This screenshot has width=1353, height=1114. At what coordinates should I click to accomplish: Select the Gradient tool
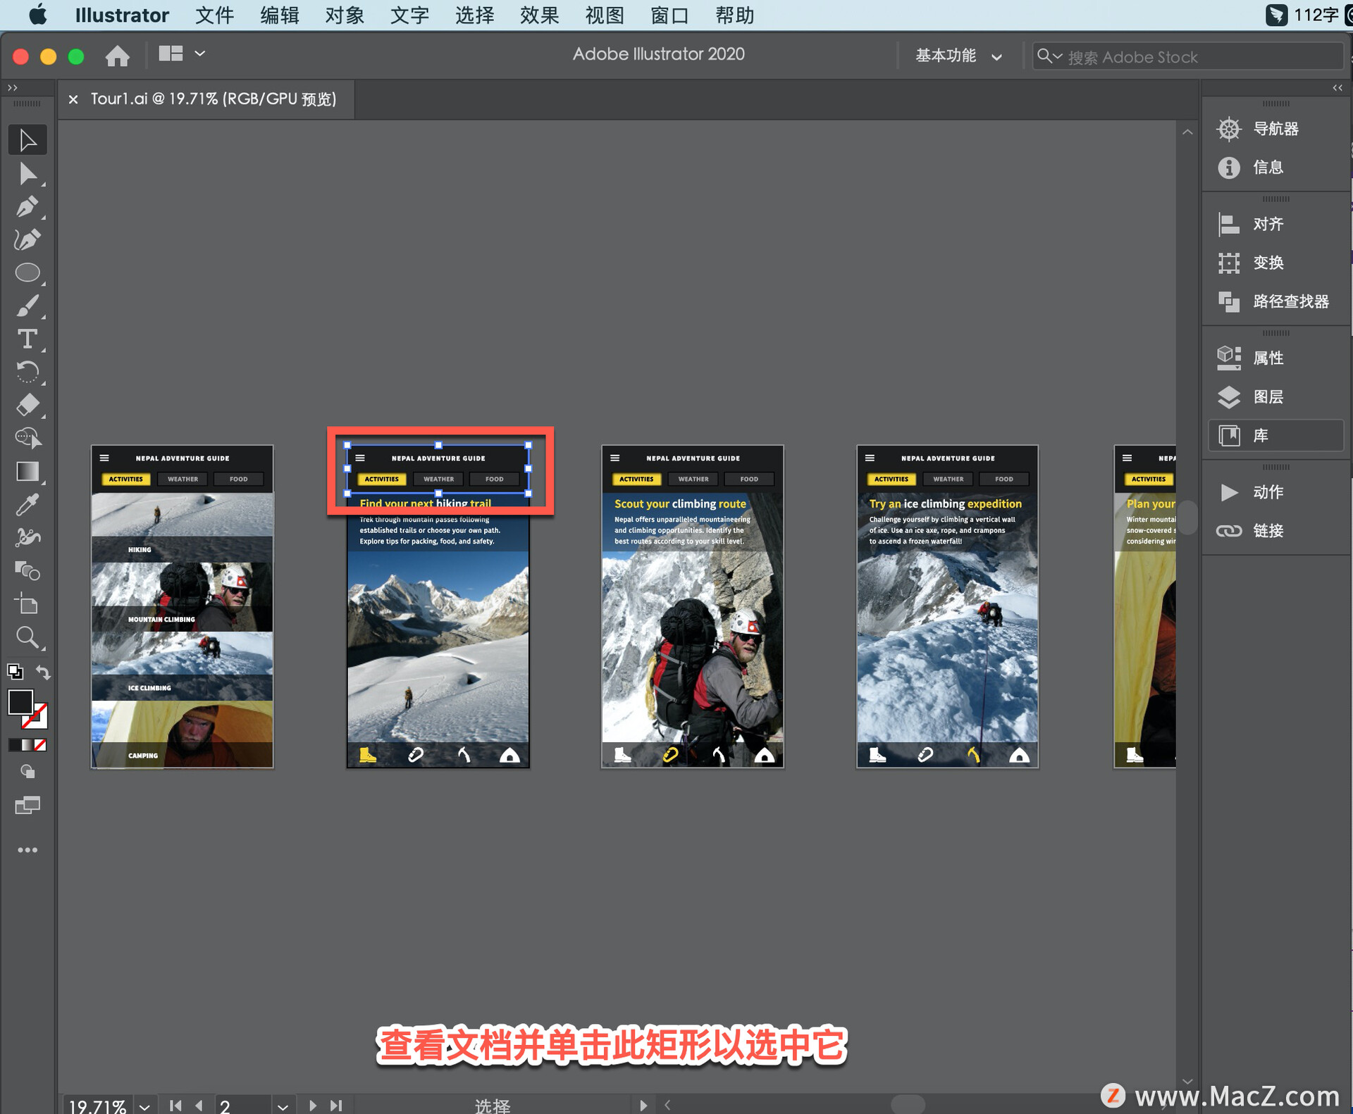click(27, 471)
